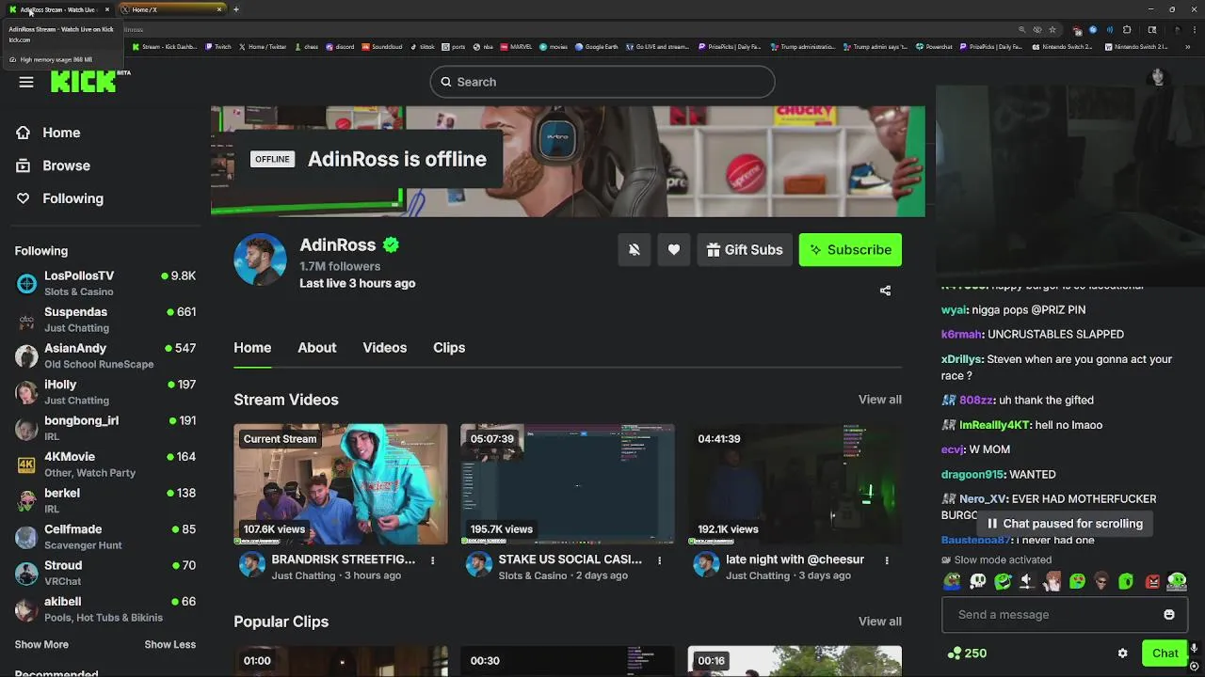Click the dragon915 username in chat

[x=972, y=475]
